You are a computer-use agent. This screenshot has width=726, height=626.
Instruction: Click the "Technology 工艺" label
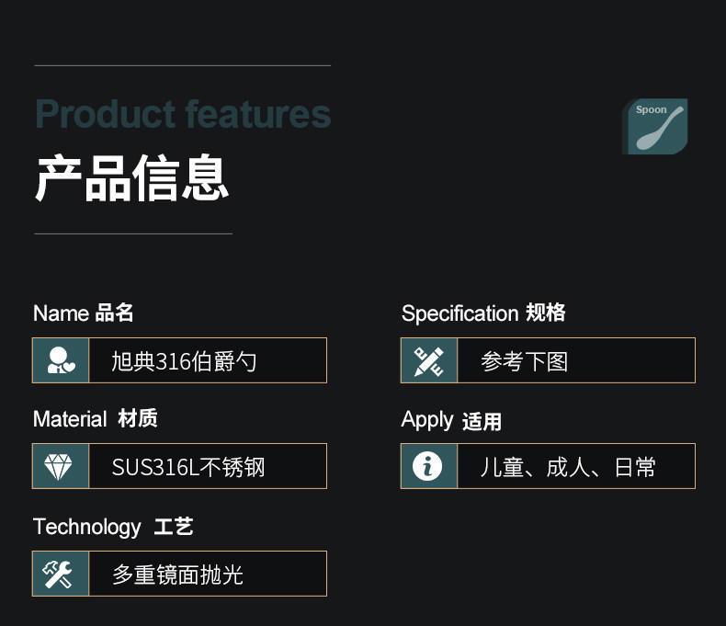tap(113, 527)
